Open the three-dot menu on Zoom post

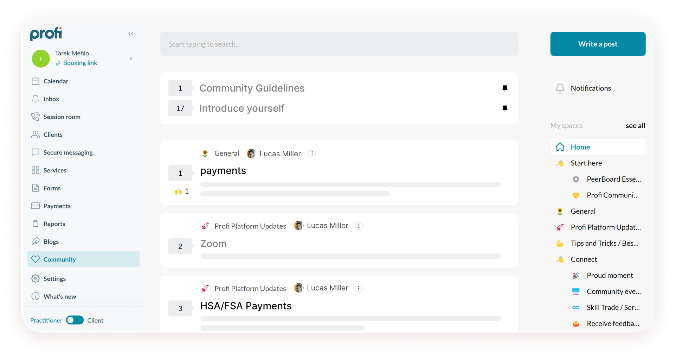point(359,226)
